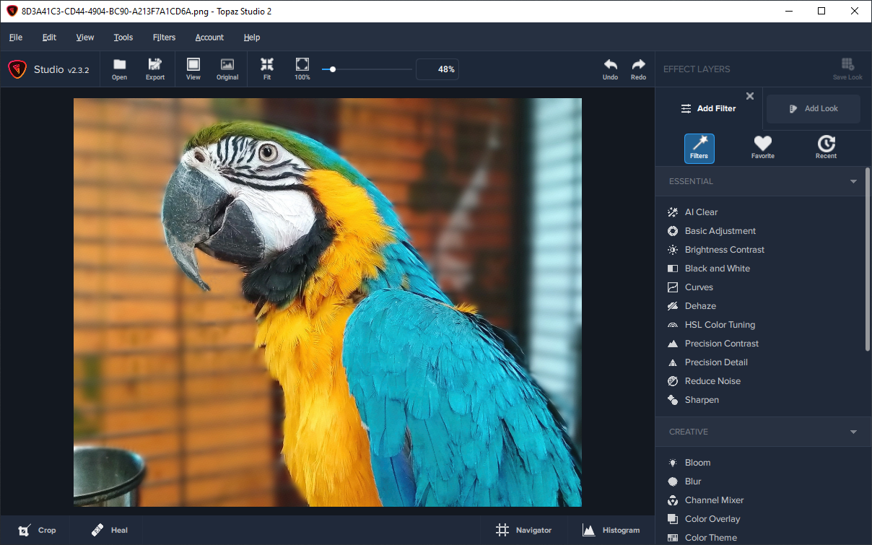Apply the AI Clear filter
This screenshot has height=545, width=872.
coord(701,212)
